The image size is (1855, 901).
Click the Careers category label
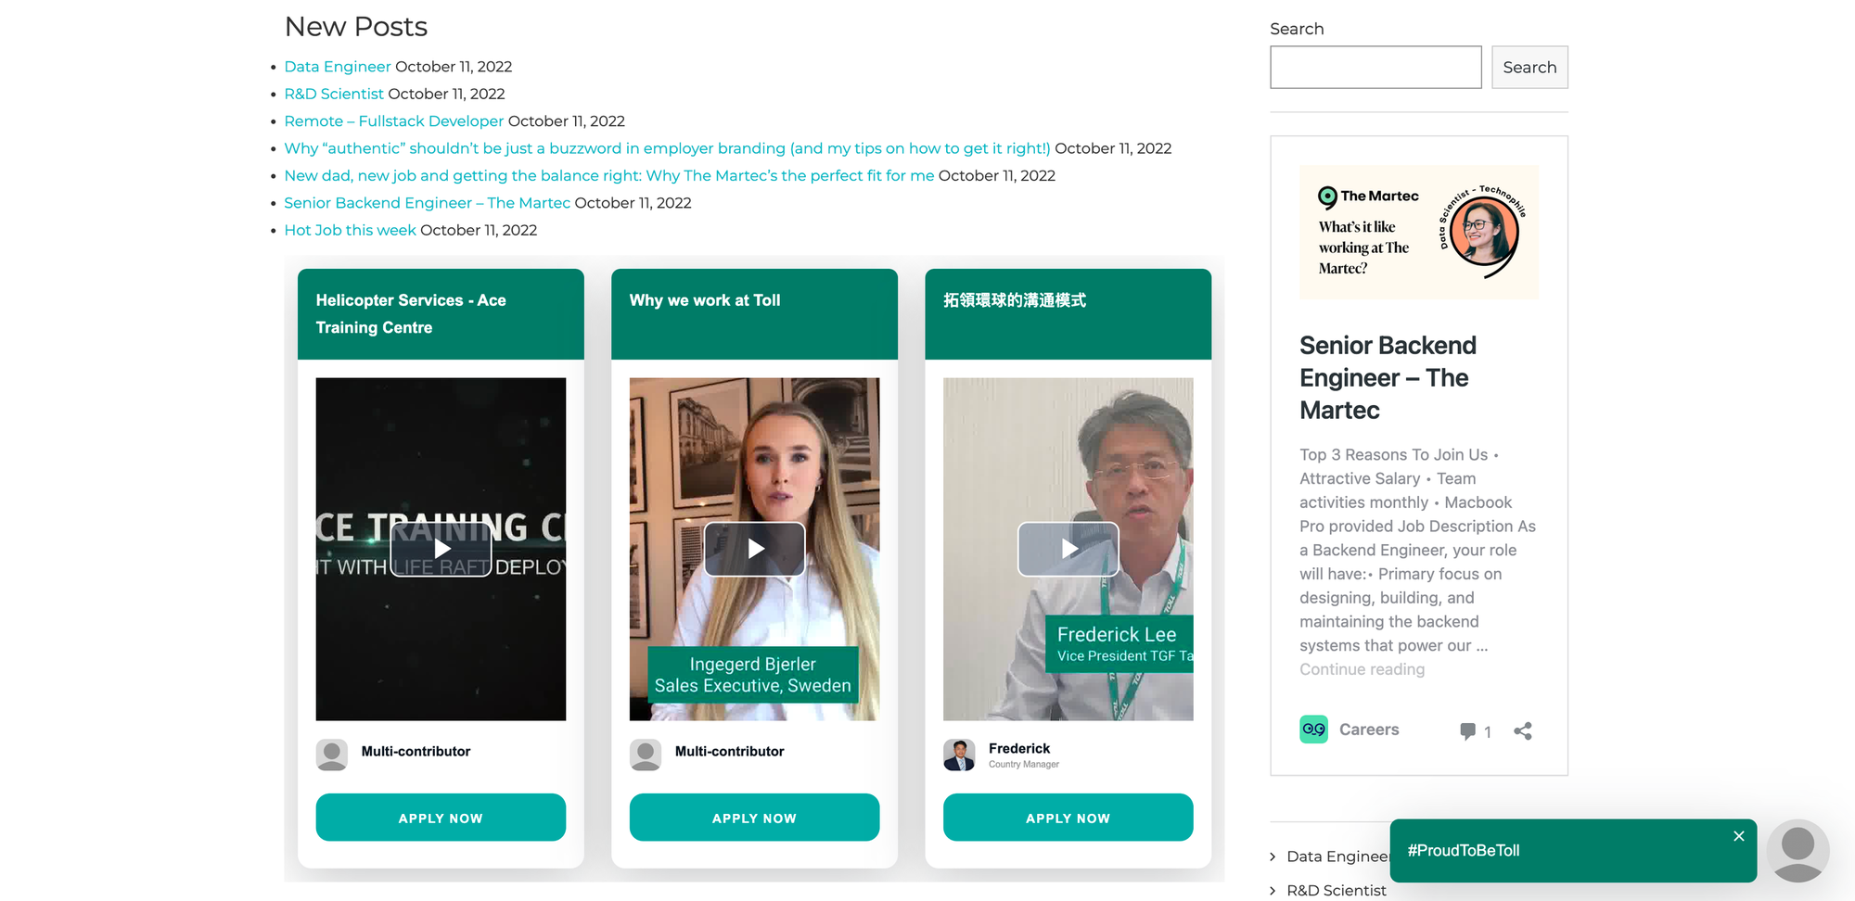tap(1369, 730)
